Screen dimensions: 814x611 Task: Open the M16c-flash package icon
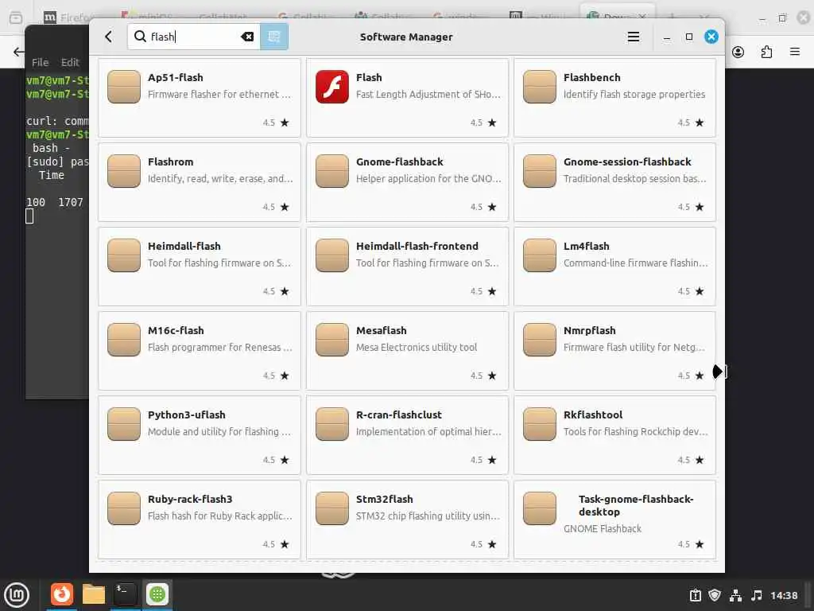(x=123, y=340)
